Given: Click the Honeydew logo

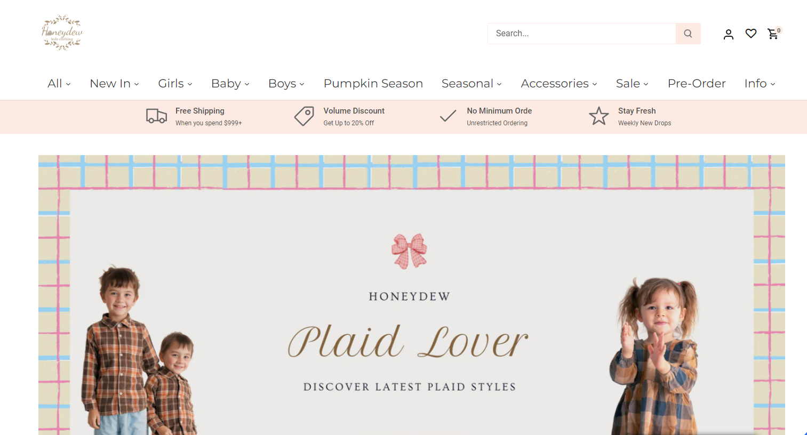Looking at the screenshot, I should pyautogui.click(x=62, y=33).
